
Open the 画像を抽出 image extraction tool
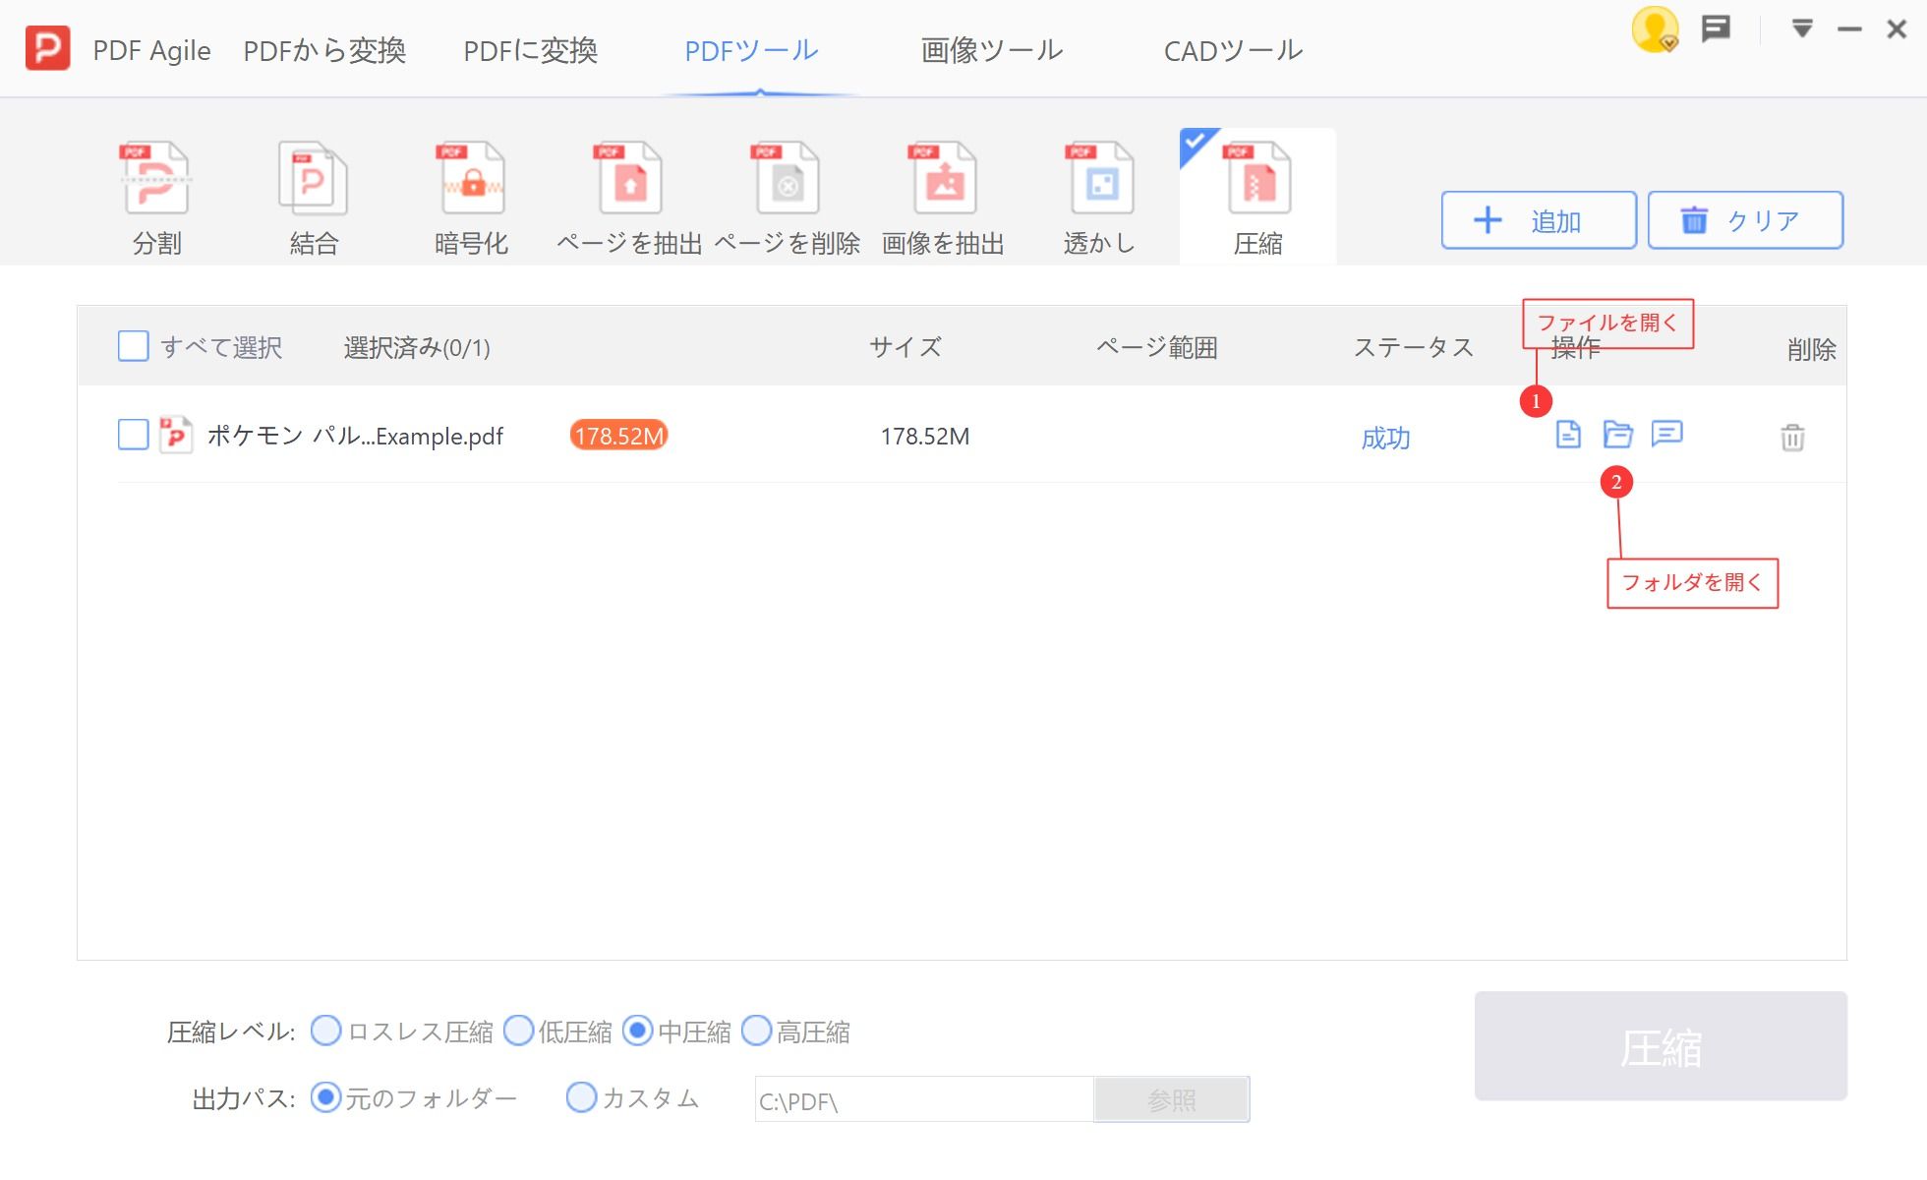tap(944, 192)
